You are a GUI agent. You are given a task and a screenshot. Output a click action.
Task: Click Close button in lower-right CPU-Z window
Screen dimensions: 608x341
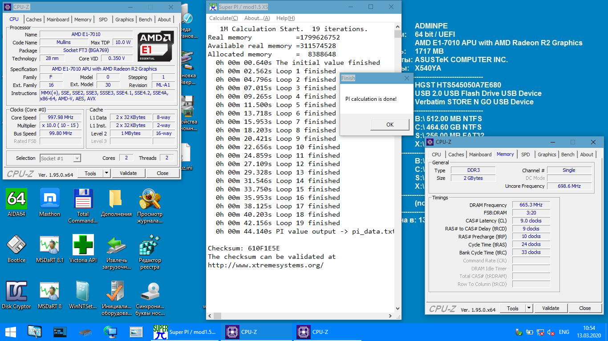(x=585, y=308)
